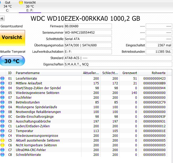173x163 pixels.
Task: Click Aktuell ausstehende Sektoren parameter name
Action: [x=38, y=141]
